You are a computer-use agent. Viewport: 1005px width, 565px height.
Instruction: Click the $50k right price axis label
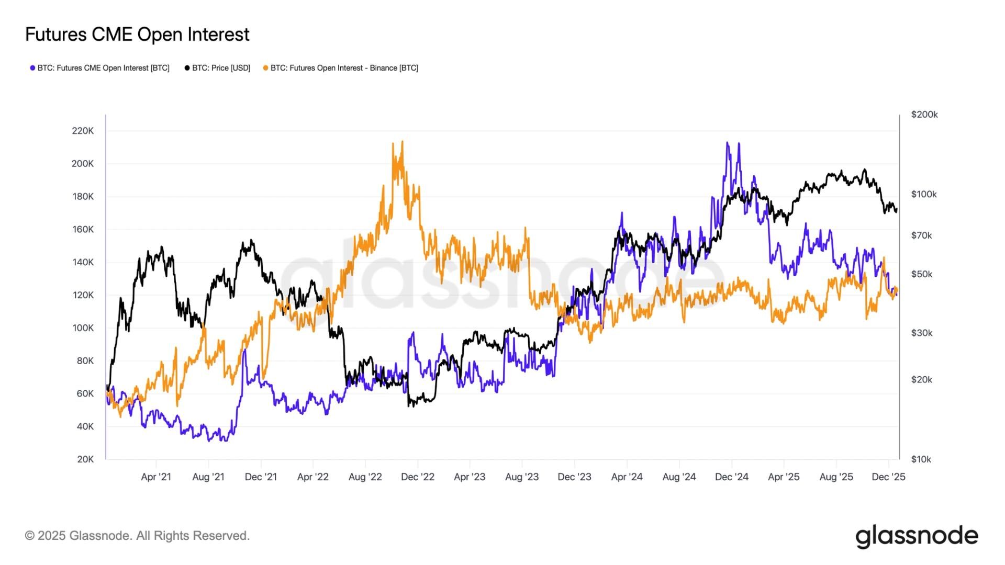click(922, 274)
